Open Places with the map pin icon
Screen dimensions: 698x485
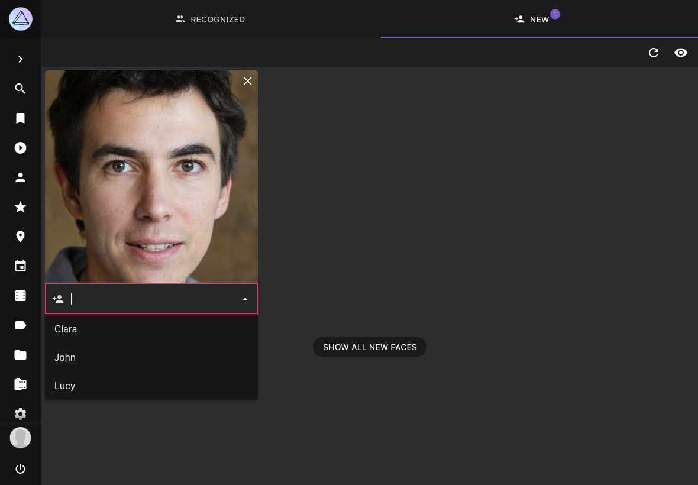21,237
